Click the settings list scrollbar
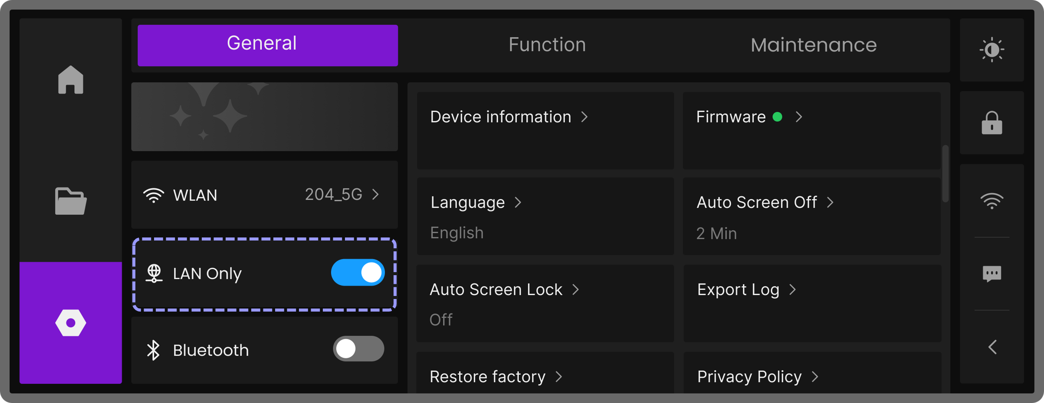This screenshot has height=403, width=1044. (945, 174)
